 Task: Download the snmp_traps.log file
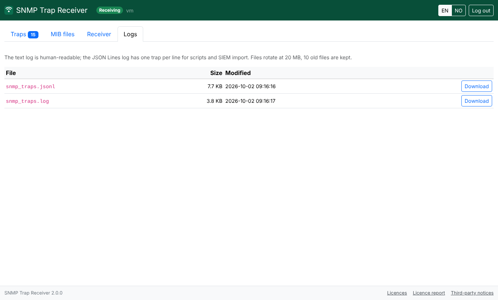(476, 101)
